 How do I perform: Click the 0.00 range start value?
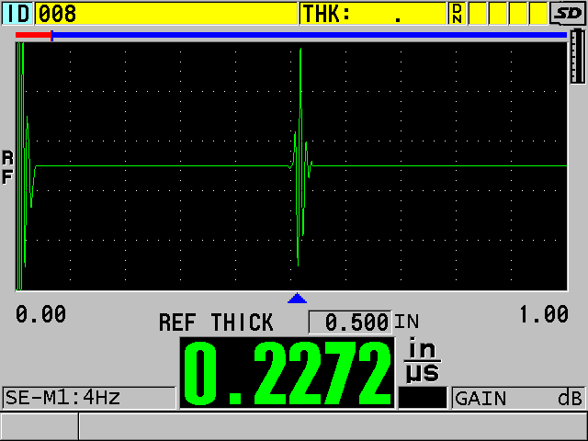40,314
